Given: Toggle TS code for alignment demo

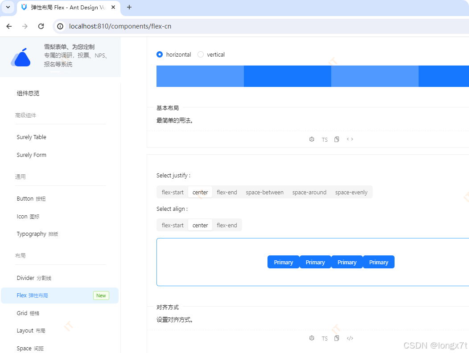Looking at the screenshot, I should click(x=325, y=338).
